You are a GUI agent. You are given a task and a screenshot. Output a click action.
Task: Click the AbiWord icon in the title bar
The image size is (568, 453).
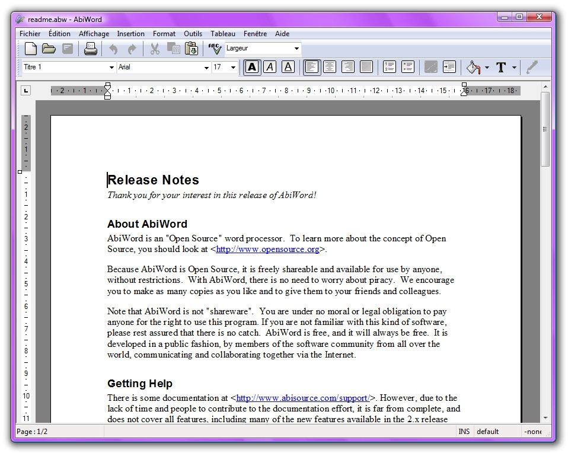click(x=20, y=19)
